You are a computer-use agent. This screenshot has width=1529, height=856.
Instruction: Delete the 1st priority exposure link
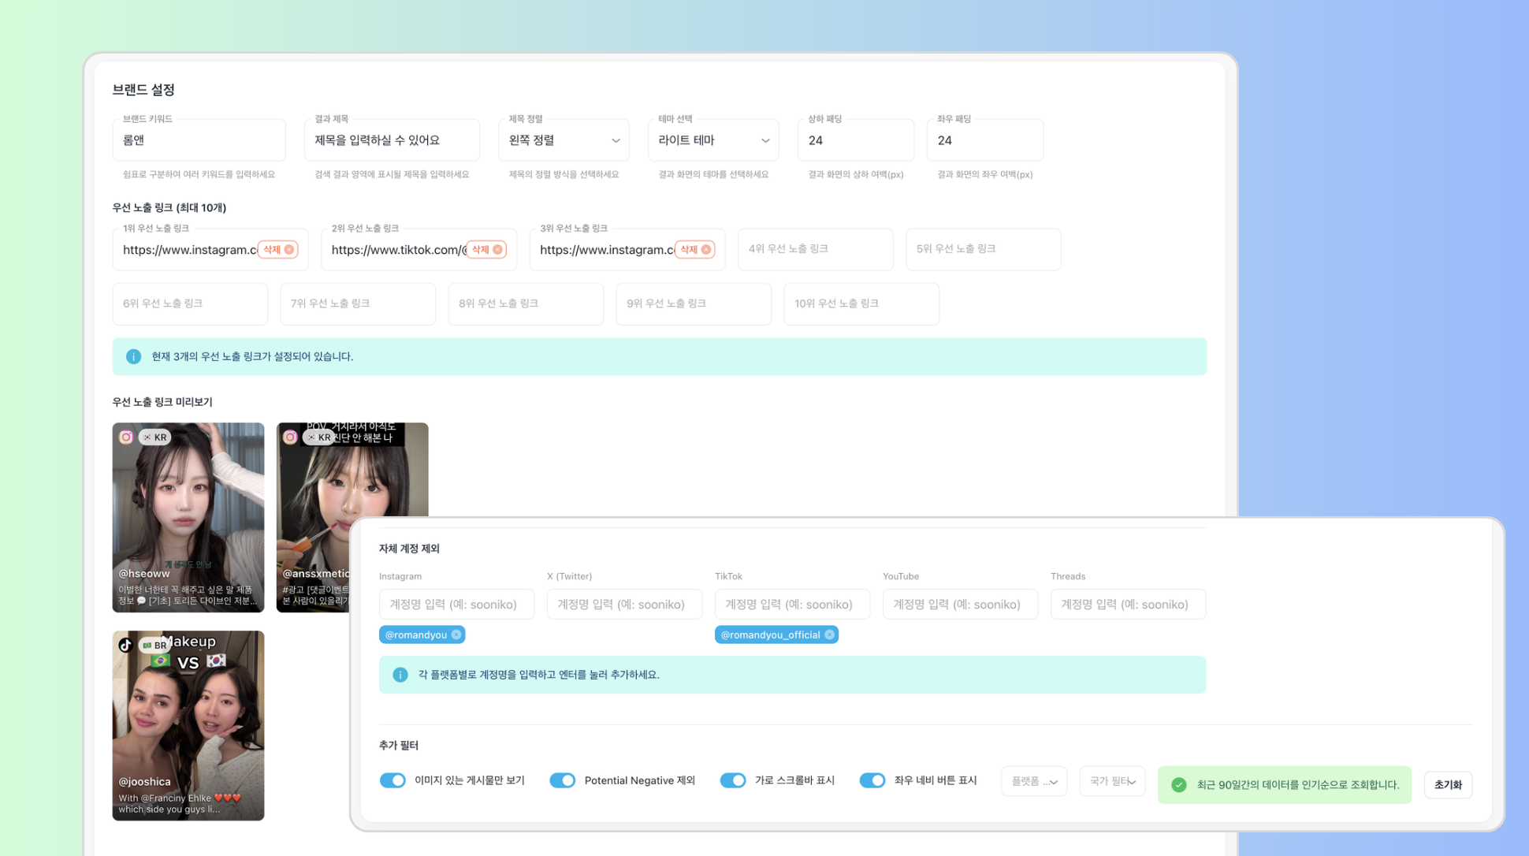[277, 250]
